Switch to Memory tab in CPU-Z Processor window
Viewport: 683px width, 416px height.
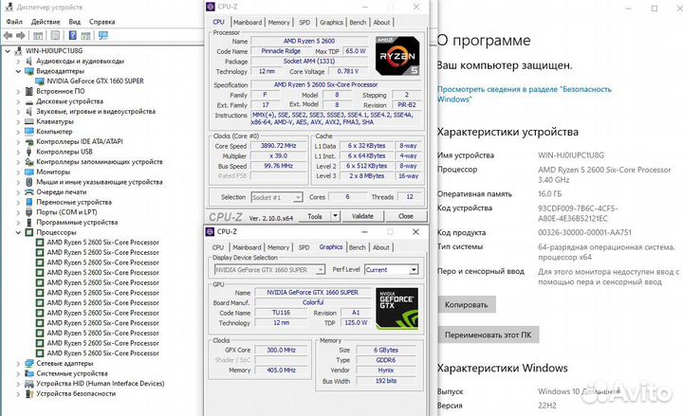coord(279,22)
